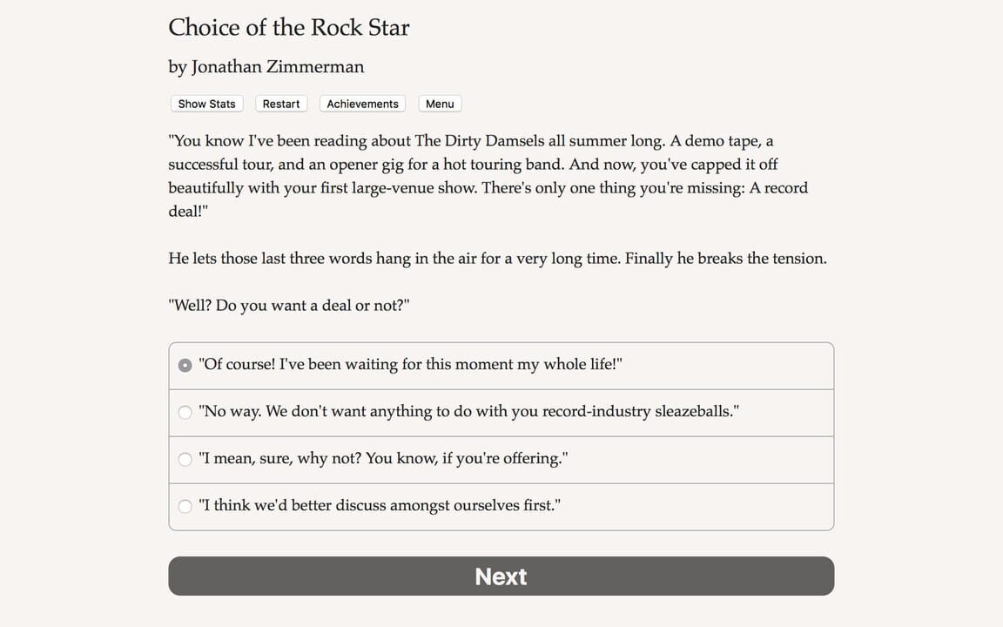Deselect and re-select the top radio option
Image resolution: width=1003 pixels, height=627 pixels.
pos(185,364)
